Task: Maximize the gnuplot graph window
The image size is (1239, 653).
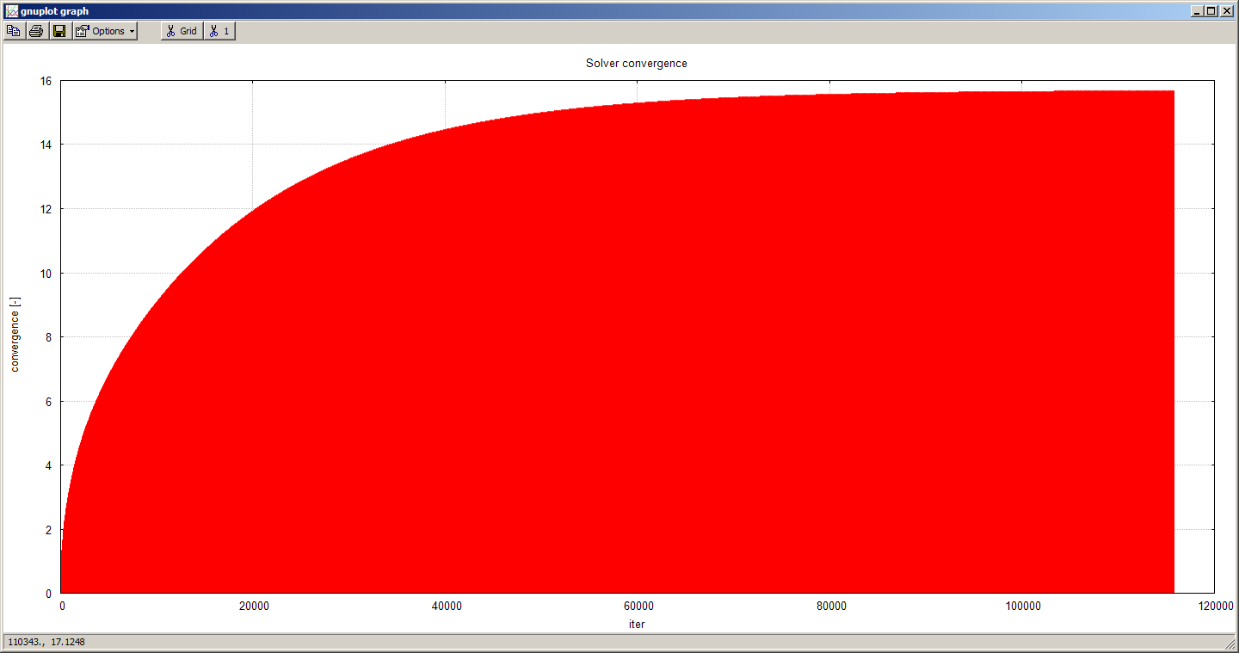Action: pyautogui.click(x=1211, y=11)
